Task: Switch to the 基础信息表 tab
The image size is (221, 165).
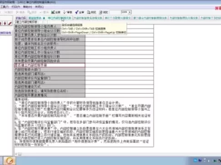Action: tap(35, 18)
